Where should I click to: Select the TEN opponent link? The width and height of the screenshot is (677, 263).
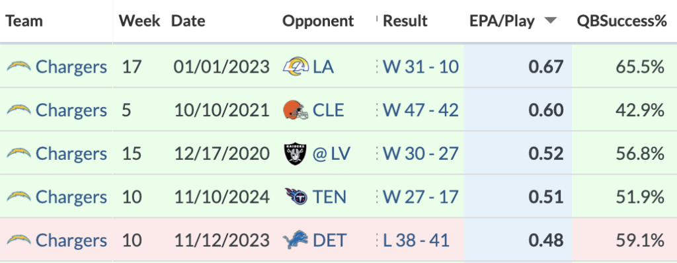click(329, 197)
